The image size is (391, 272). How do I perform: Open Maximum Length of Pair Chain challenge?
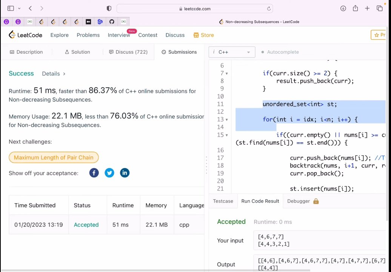tap(54, 158)
